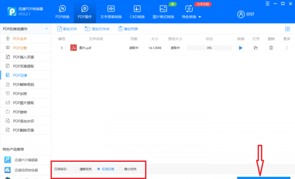The width and height of the screenshot is (295, 179).
Task: Expand the 特色转换 dropdown arrow
Action: (200, 17)
